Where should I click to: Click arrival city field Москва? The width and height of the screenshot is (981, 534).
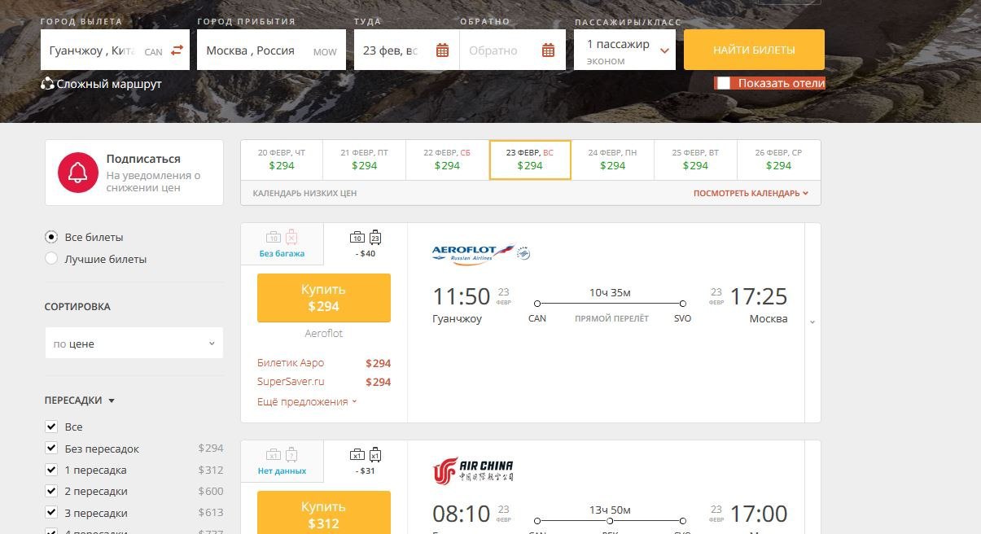(x=271, y=50)
